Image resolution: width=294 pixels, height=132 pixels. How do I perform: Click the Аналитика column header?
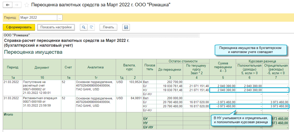(95, 67)
